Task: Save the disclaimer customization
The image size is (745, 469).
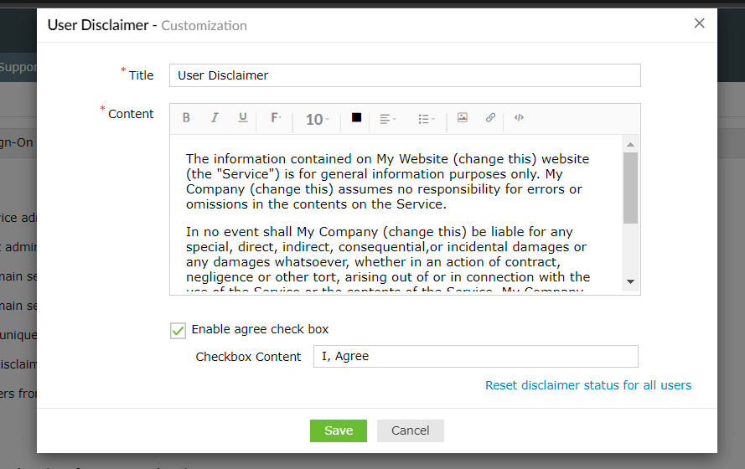Action: tap(339, 430)
